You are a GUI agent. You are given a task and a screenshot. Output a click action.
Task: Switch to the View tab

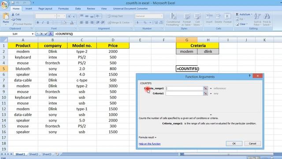coord(104,8)
